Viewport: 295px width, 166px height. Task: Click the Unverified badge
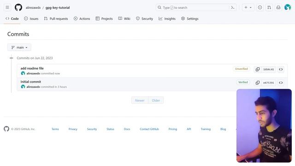pos(241,69)
